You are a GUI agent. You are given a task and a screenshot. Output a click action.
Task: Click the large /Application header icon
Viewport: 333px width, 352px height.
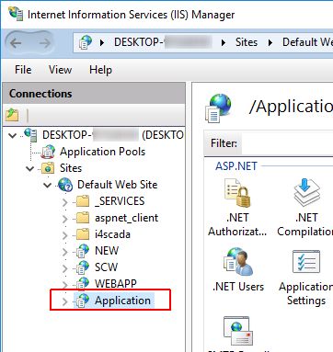point(218,108)
